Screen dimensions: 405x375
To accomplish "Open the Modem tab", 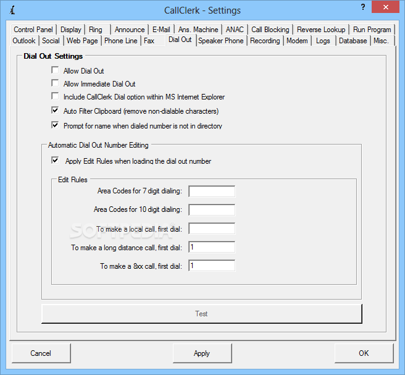I will 297,41.
